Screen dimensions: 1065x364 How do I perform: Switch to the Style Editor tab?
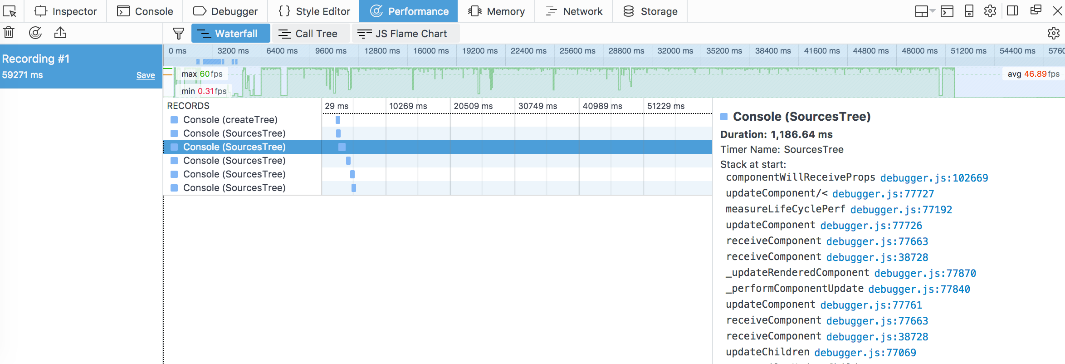tap(314, 11)
